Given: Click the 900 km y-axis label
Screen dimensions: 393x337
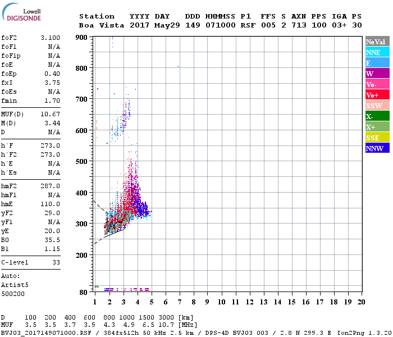Looking at the screenshot, I should (81, 38).
